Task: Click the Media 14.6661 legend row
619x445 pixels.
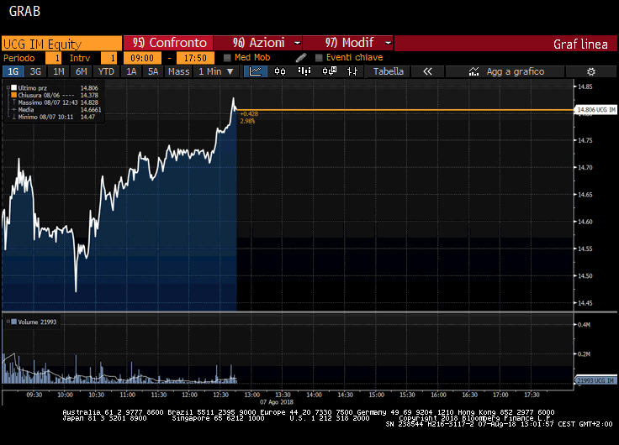Action: [x=56, y=110]
